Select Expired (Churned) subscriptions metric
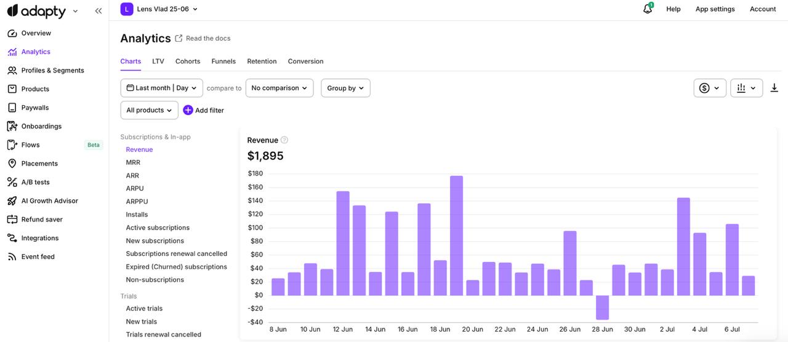788x342 pixels. [x=176, y=266]
